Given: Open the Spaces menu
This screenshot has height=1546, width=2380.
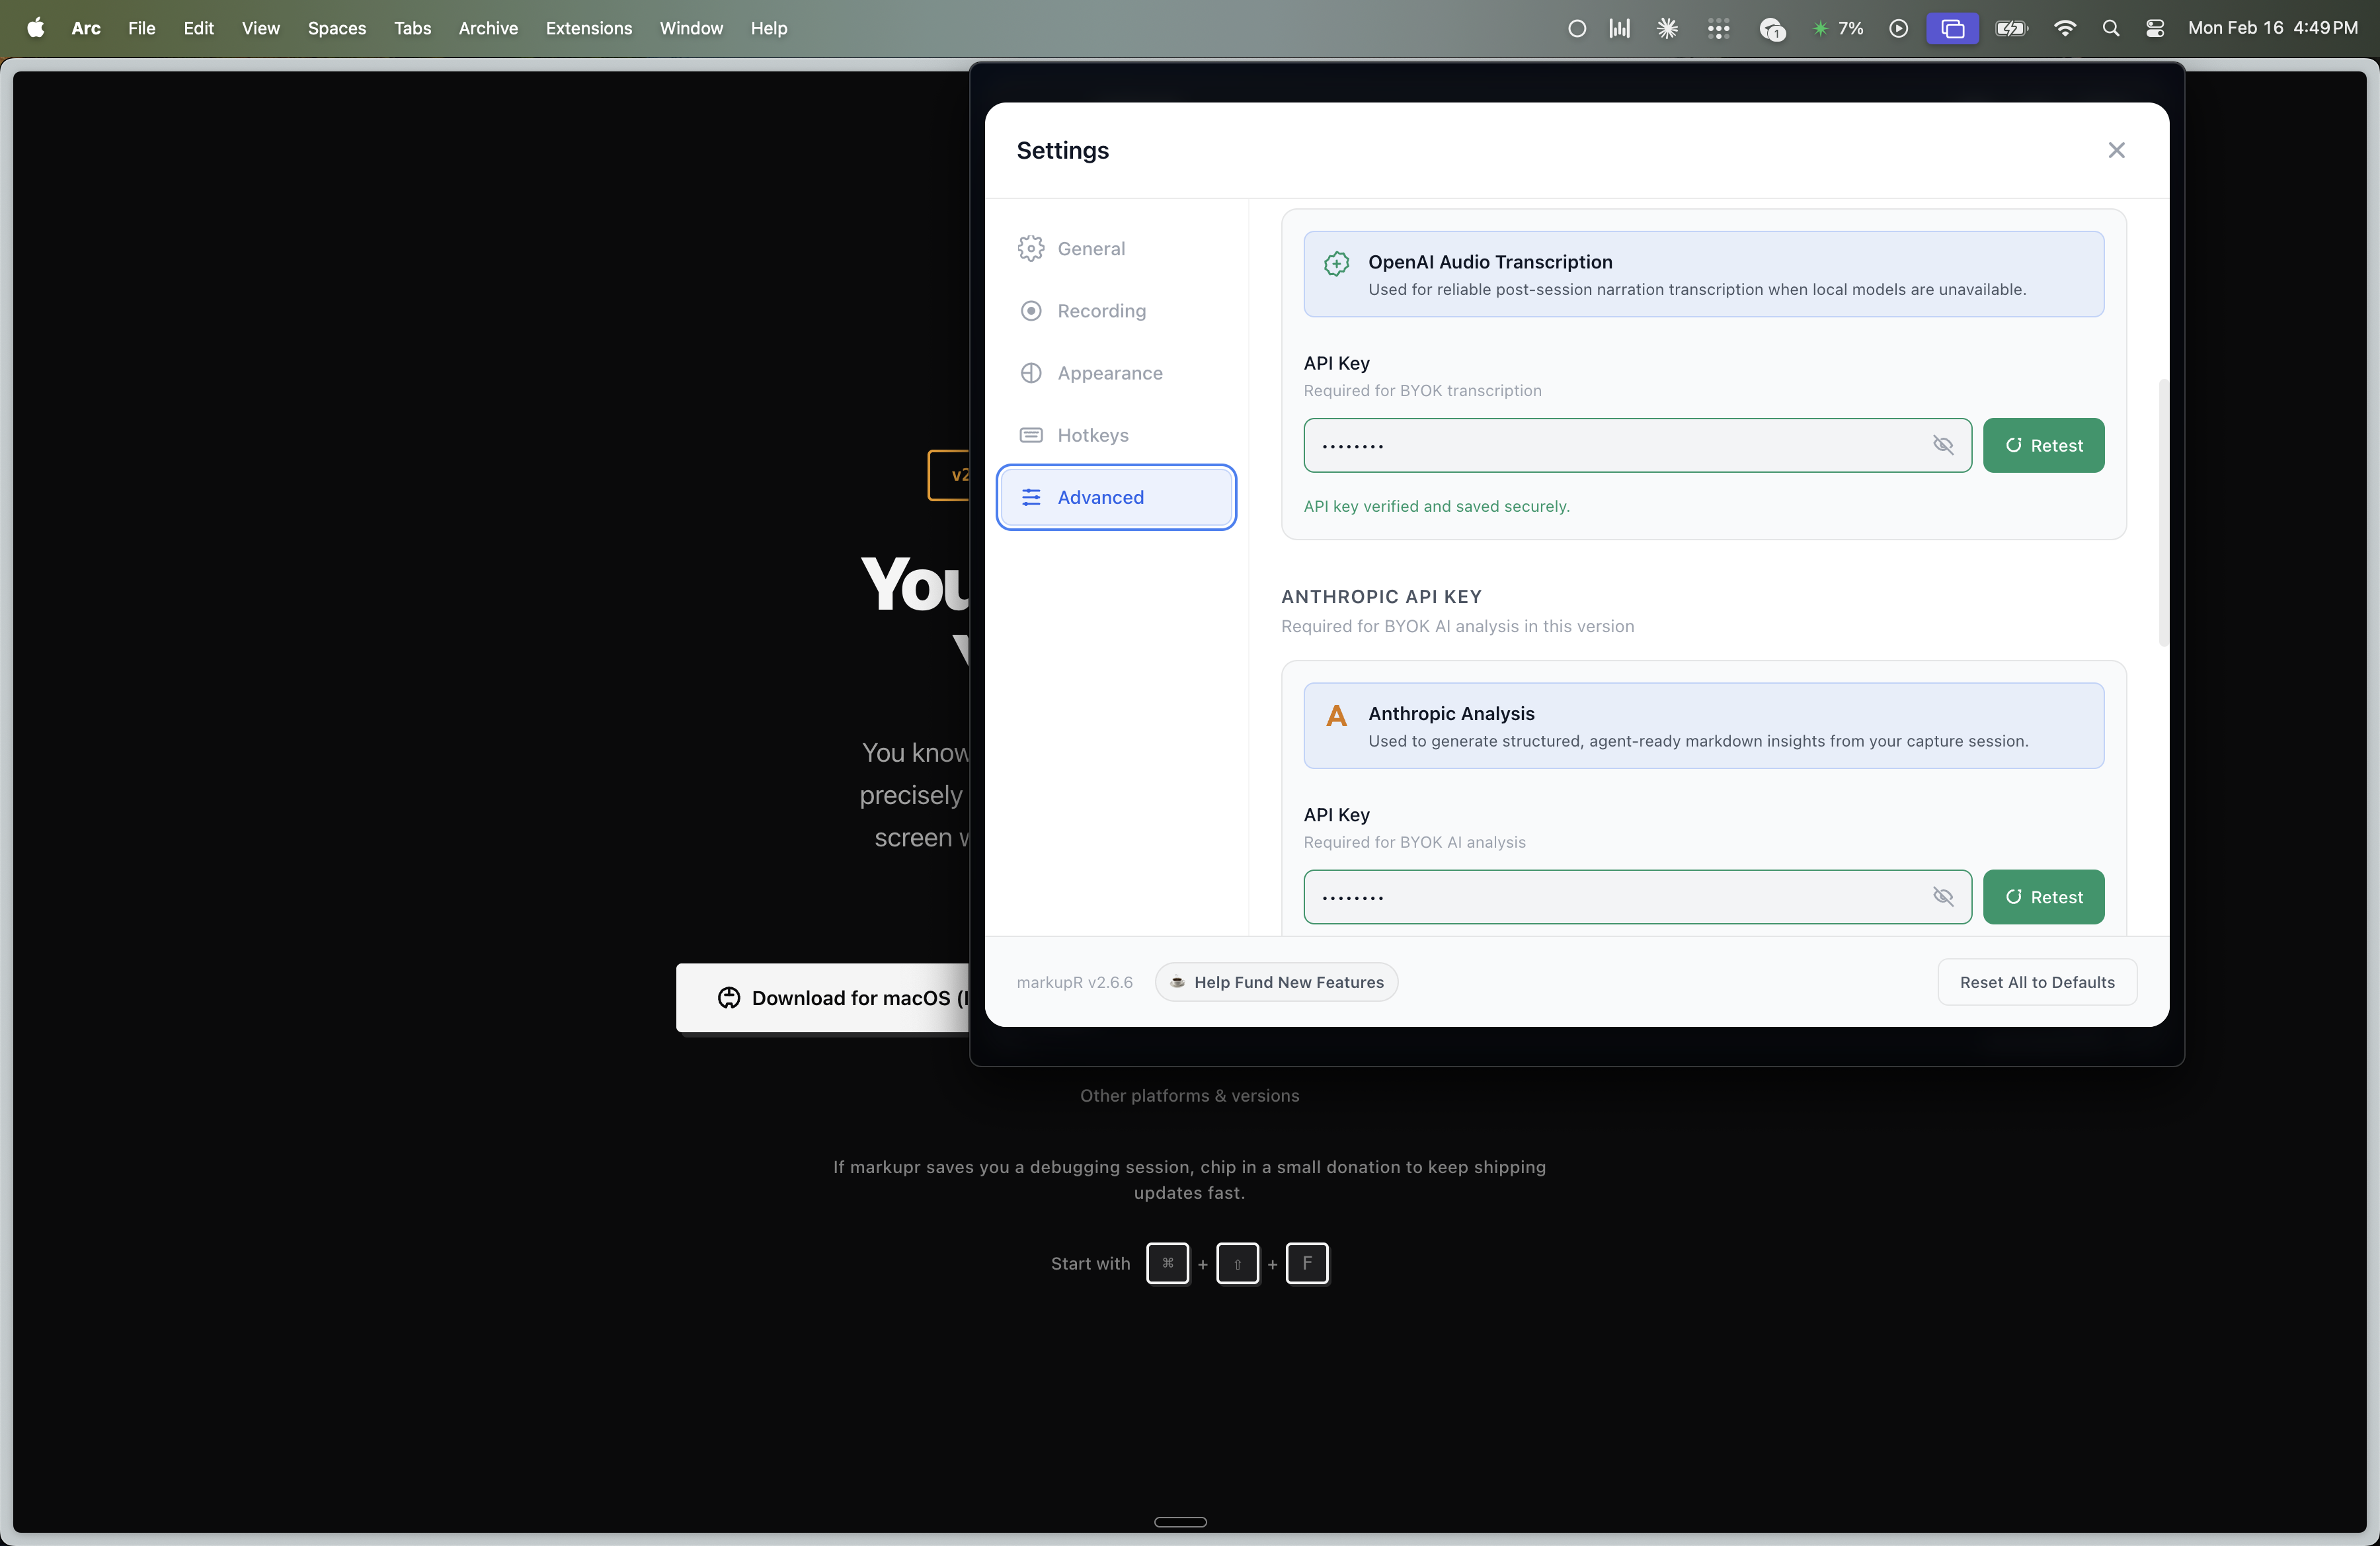Looking at the screenshot, I should [336, 28].
